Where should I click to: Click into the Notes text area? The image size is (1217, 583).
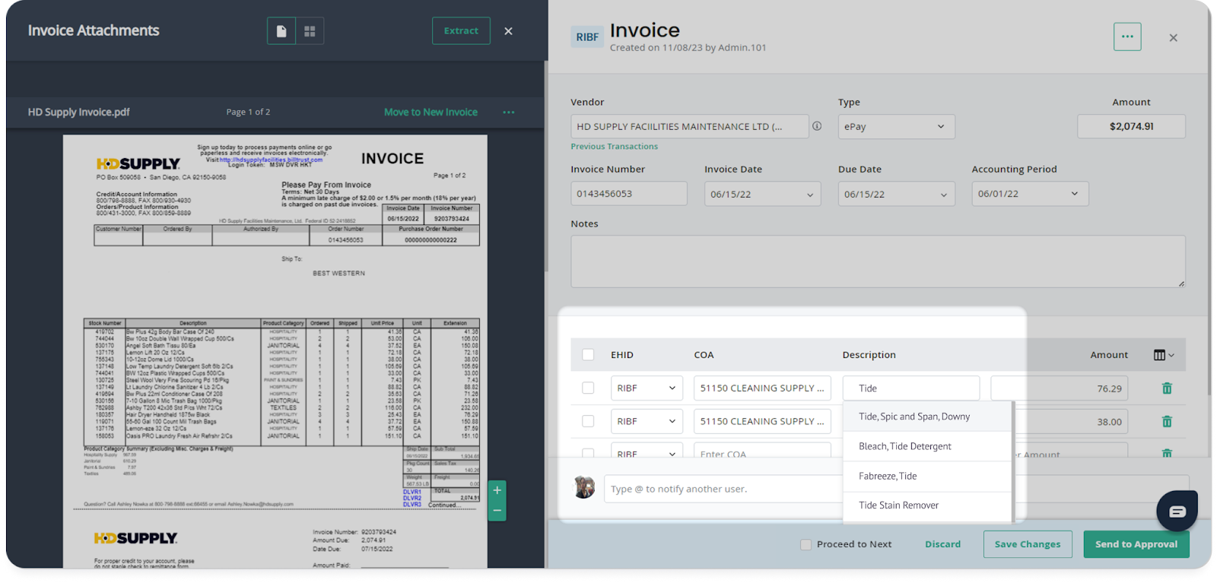[877, 261]
